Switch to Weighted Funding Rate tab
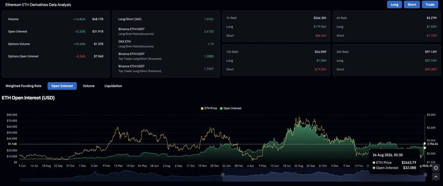The image size is (443, 186). tap(23, 86)
